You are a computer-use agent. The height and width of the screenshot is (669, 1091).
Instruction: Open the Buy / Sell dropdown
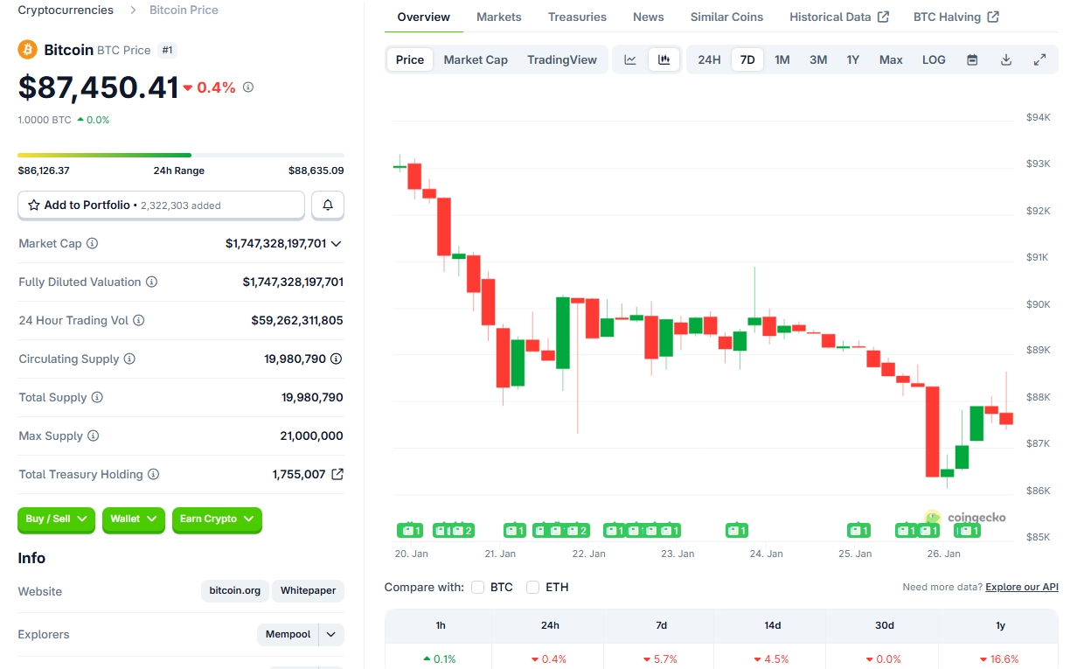[56, 519]
